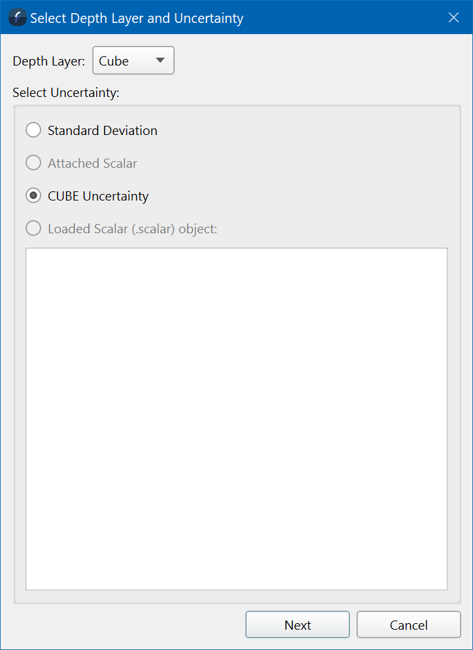Cancel the uncertainty selection dialog
The width and height of the screenshot is (473, 650).
408,625
